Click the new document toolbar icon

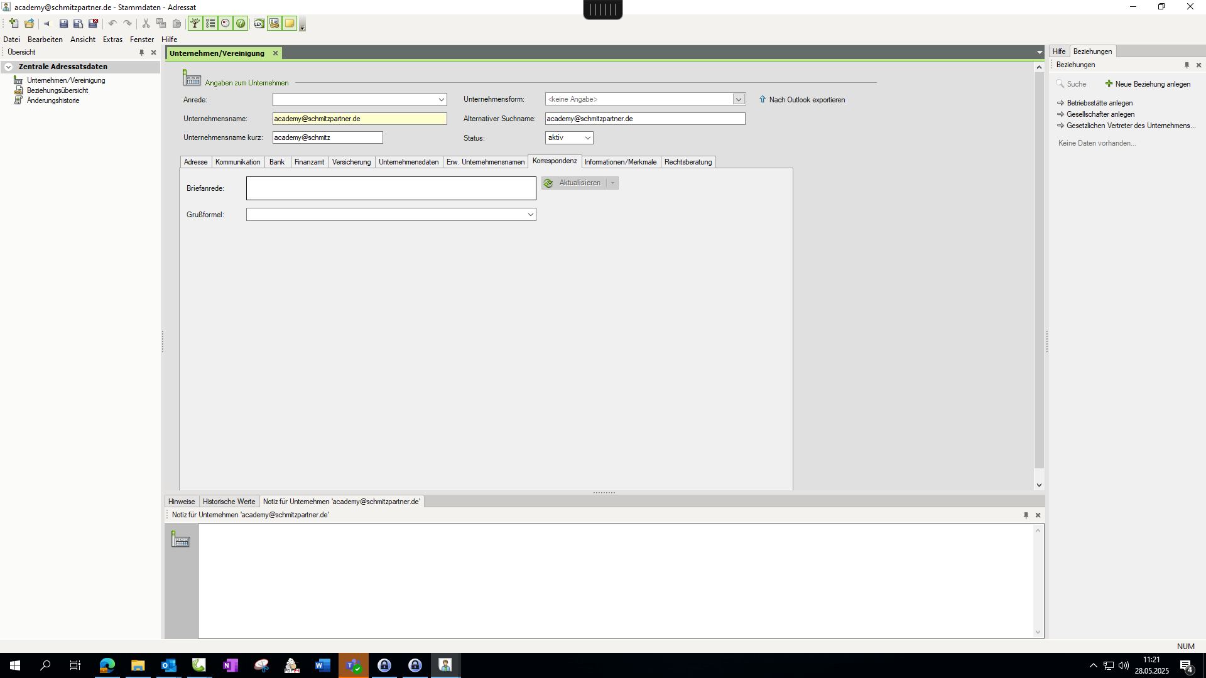pos(14,23)
